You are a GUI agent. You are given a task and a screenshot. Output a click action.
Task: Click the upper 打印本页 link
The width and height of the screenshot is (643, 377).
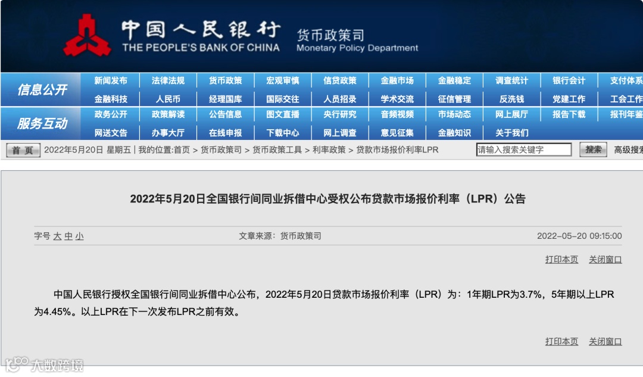[561, 260]
